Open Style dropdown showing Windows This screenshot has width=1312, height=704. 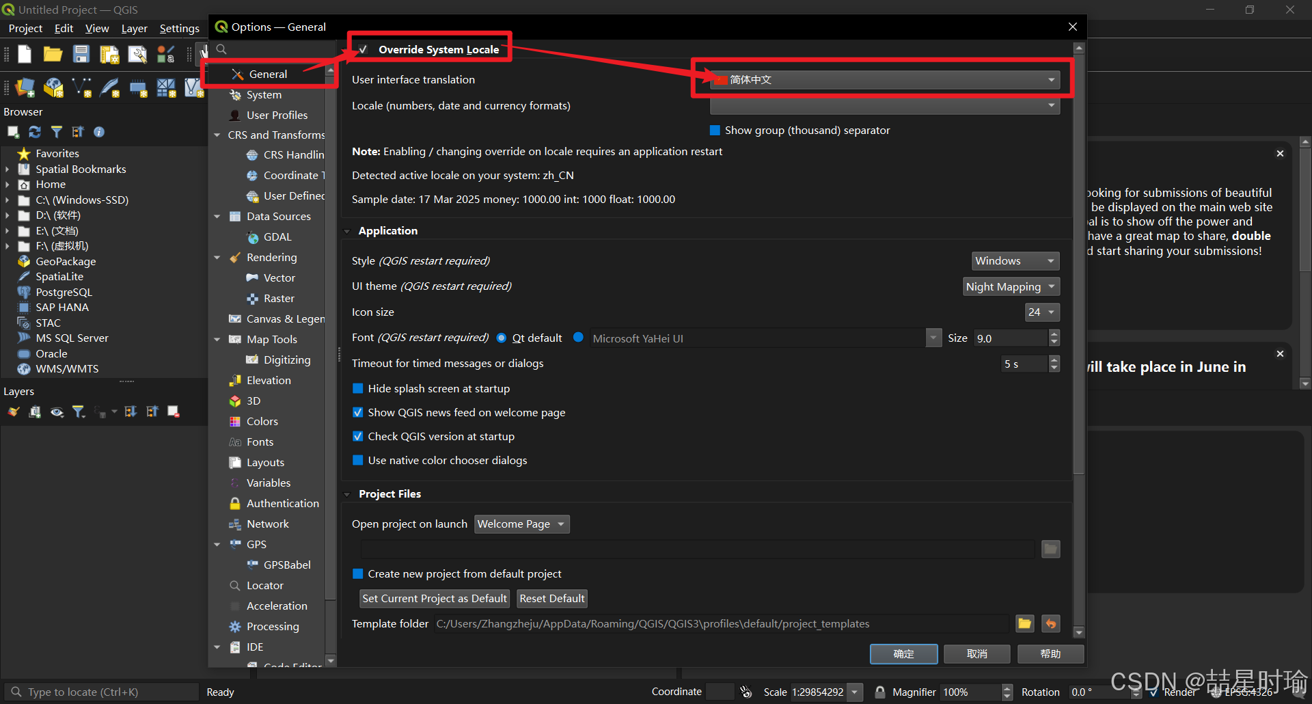(x=1015, y=260)
